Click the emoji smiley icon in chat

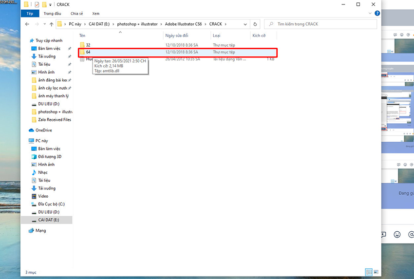397,234
